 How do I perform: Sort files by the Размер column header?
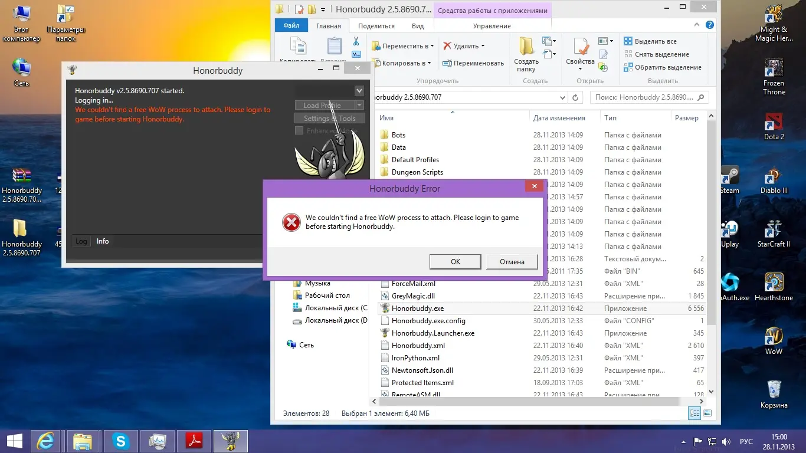(687, 118)
